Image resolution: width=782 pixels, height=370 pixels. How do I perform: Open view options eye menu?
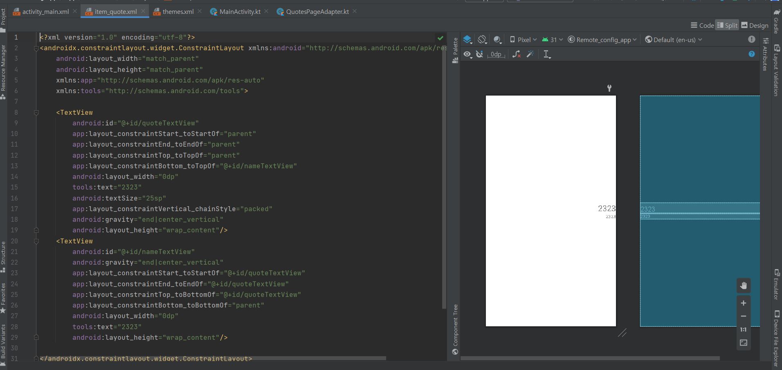click(x=467, y=54)
